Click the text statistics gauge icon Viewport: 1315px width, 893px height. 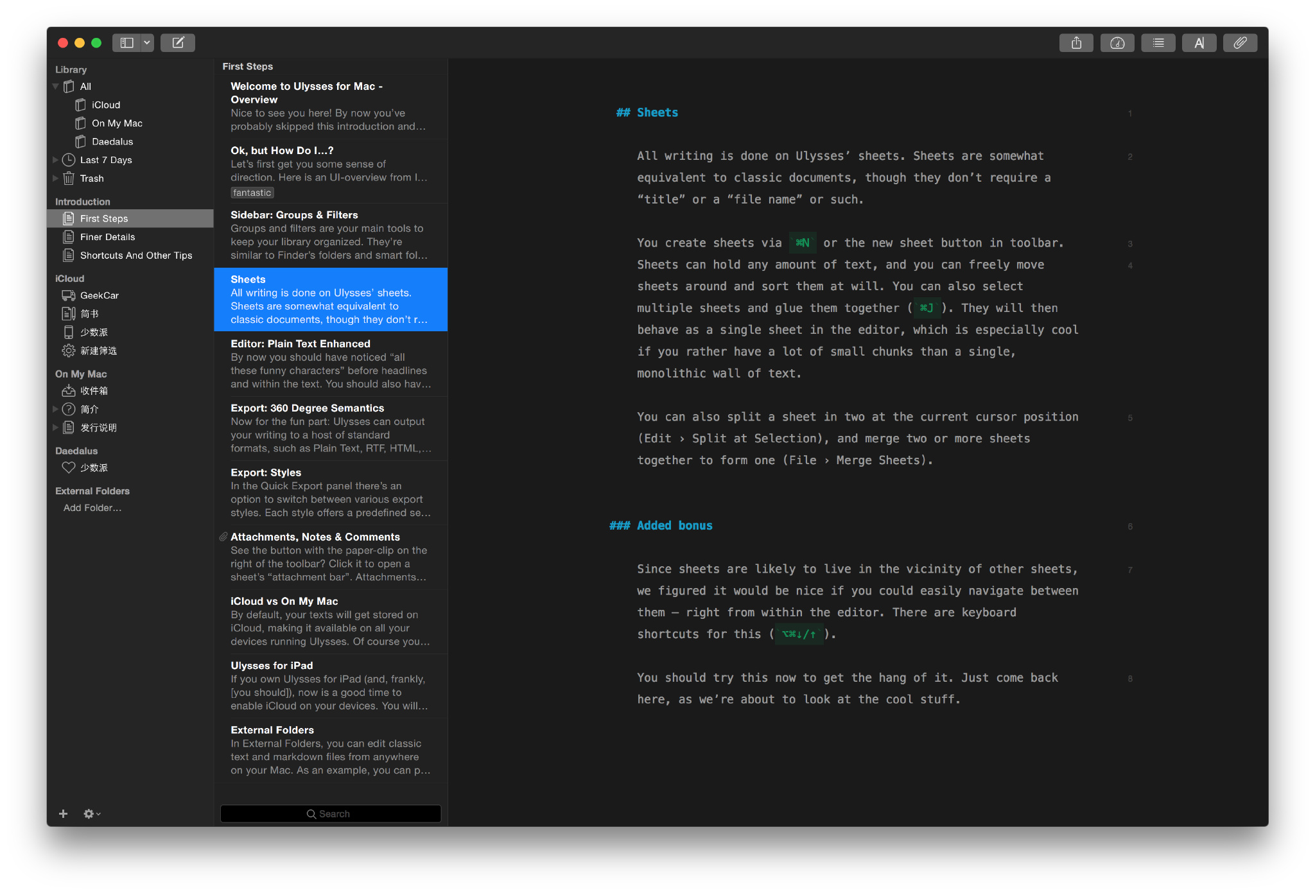[x=1117, y=42]
